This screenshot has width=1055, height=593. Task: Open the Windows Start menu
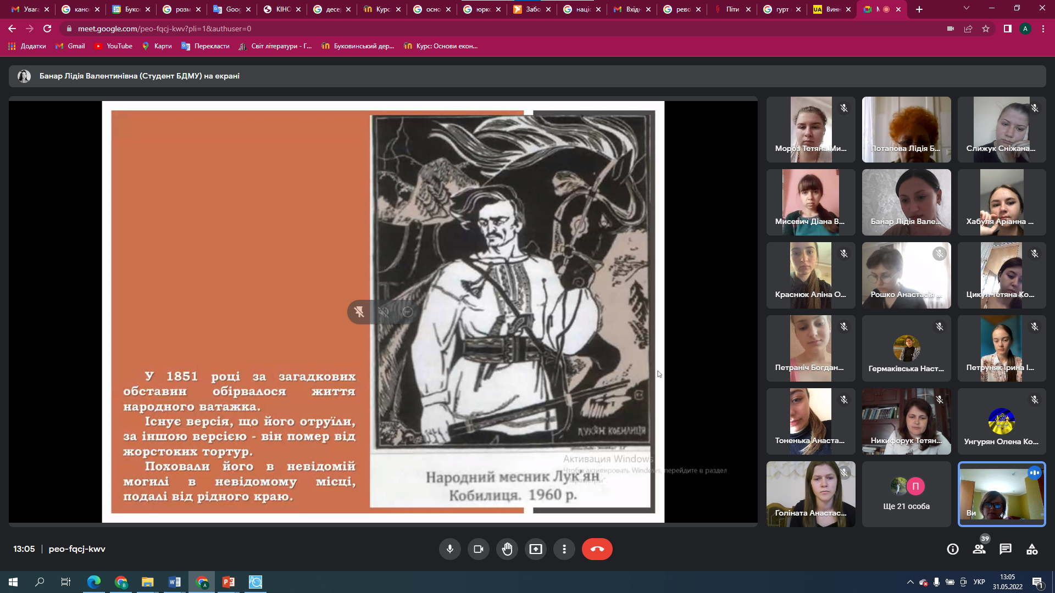tap(13, 582)
